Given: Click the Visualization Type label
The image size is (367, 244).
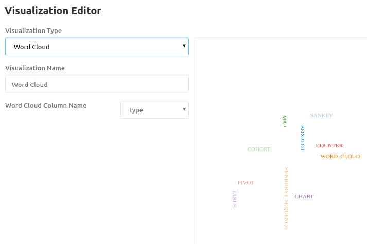Looking at the screenshot, I should coord(33,31).
